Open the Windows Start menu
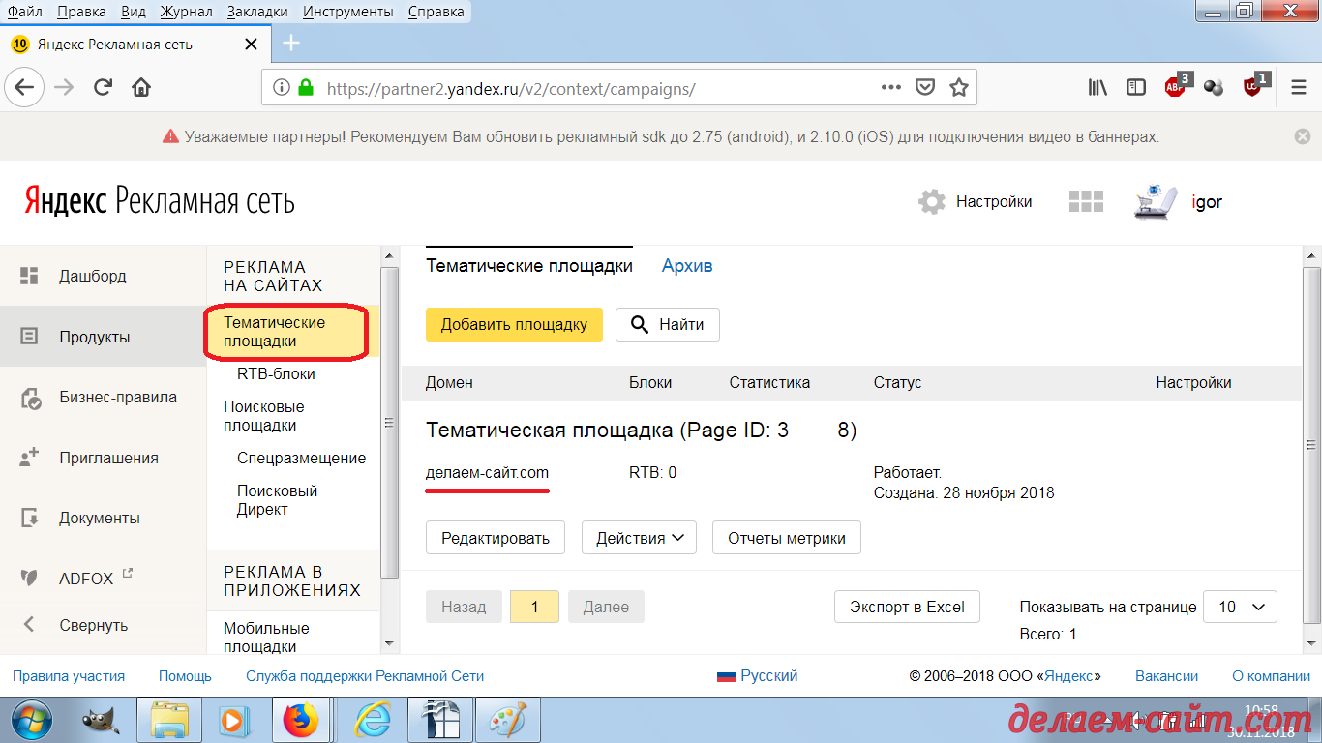Image resolution: width=1322 pixels, height=743 pixels. [33, 721]
